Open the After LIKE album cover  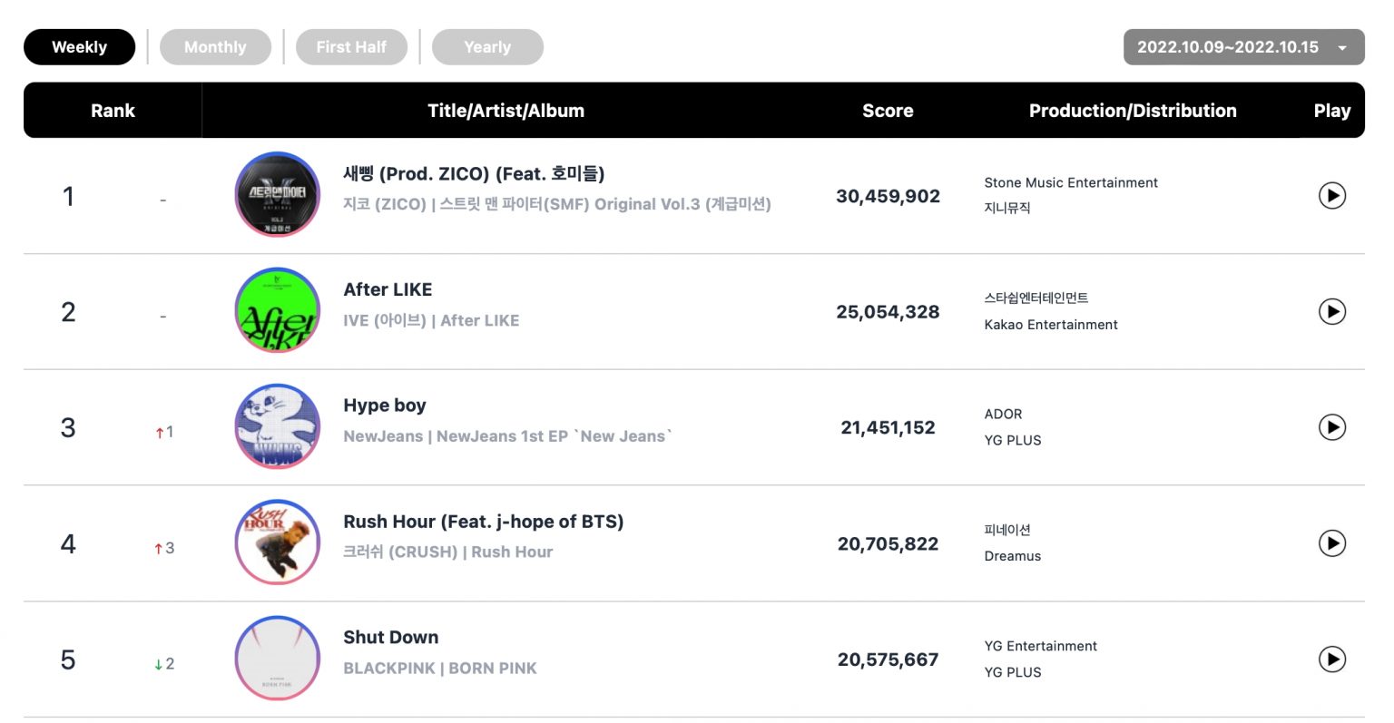[x=278, y=311]
